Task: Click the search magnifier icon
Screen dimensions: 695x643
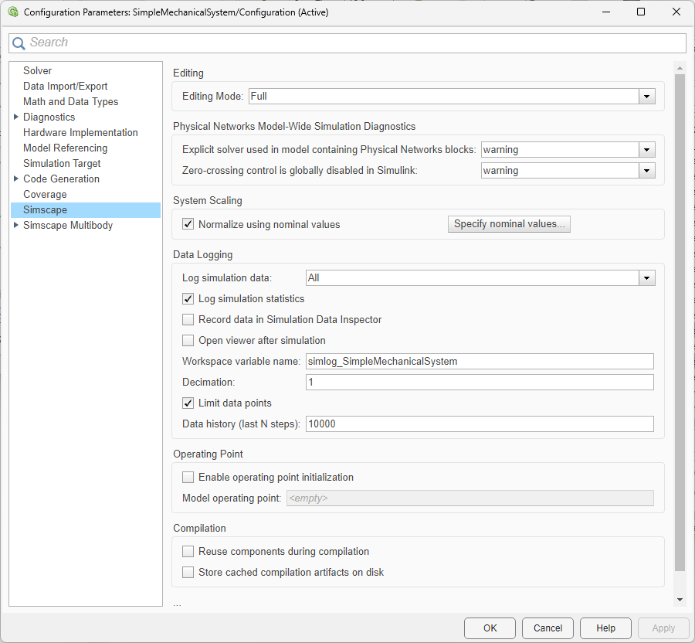Action: (x=19, y=43)
